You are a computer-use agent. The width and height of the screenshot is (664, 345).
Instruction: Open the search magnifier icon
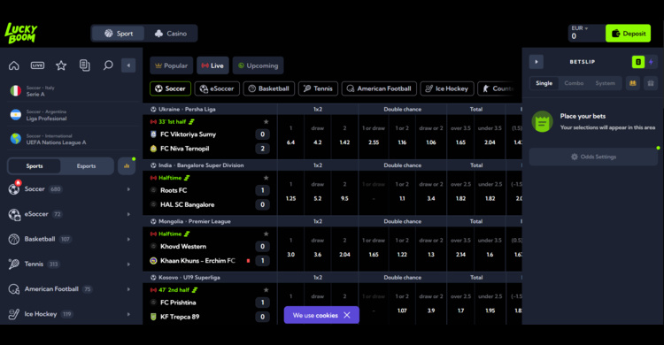pos(108,65)
